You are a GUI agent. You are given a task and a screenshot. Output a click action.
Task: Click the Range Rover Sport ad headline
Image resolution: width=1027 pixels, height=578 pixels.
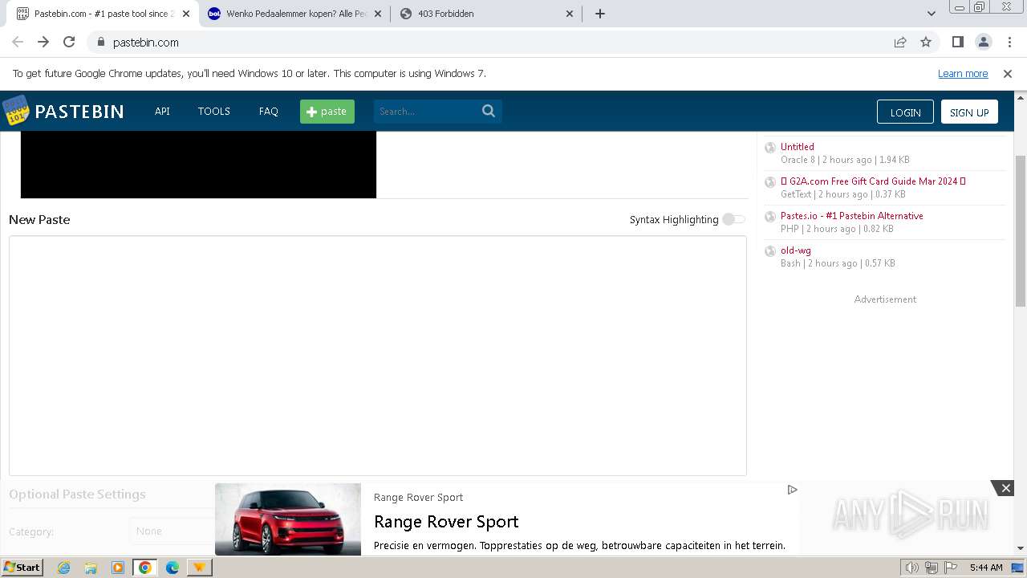[x=446, y=522]
